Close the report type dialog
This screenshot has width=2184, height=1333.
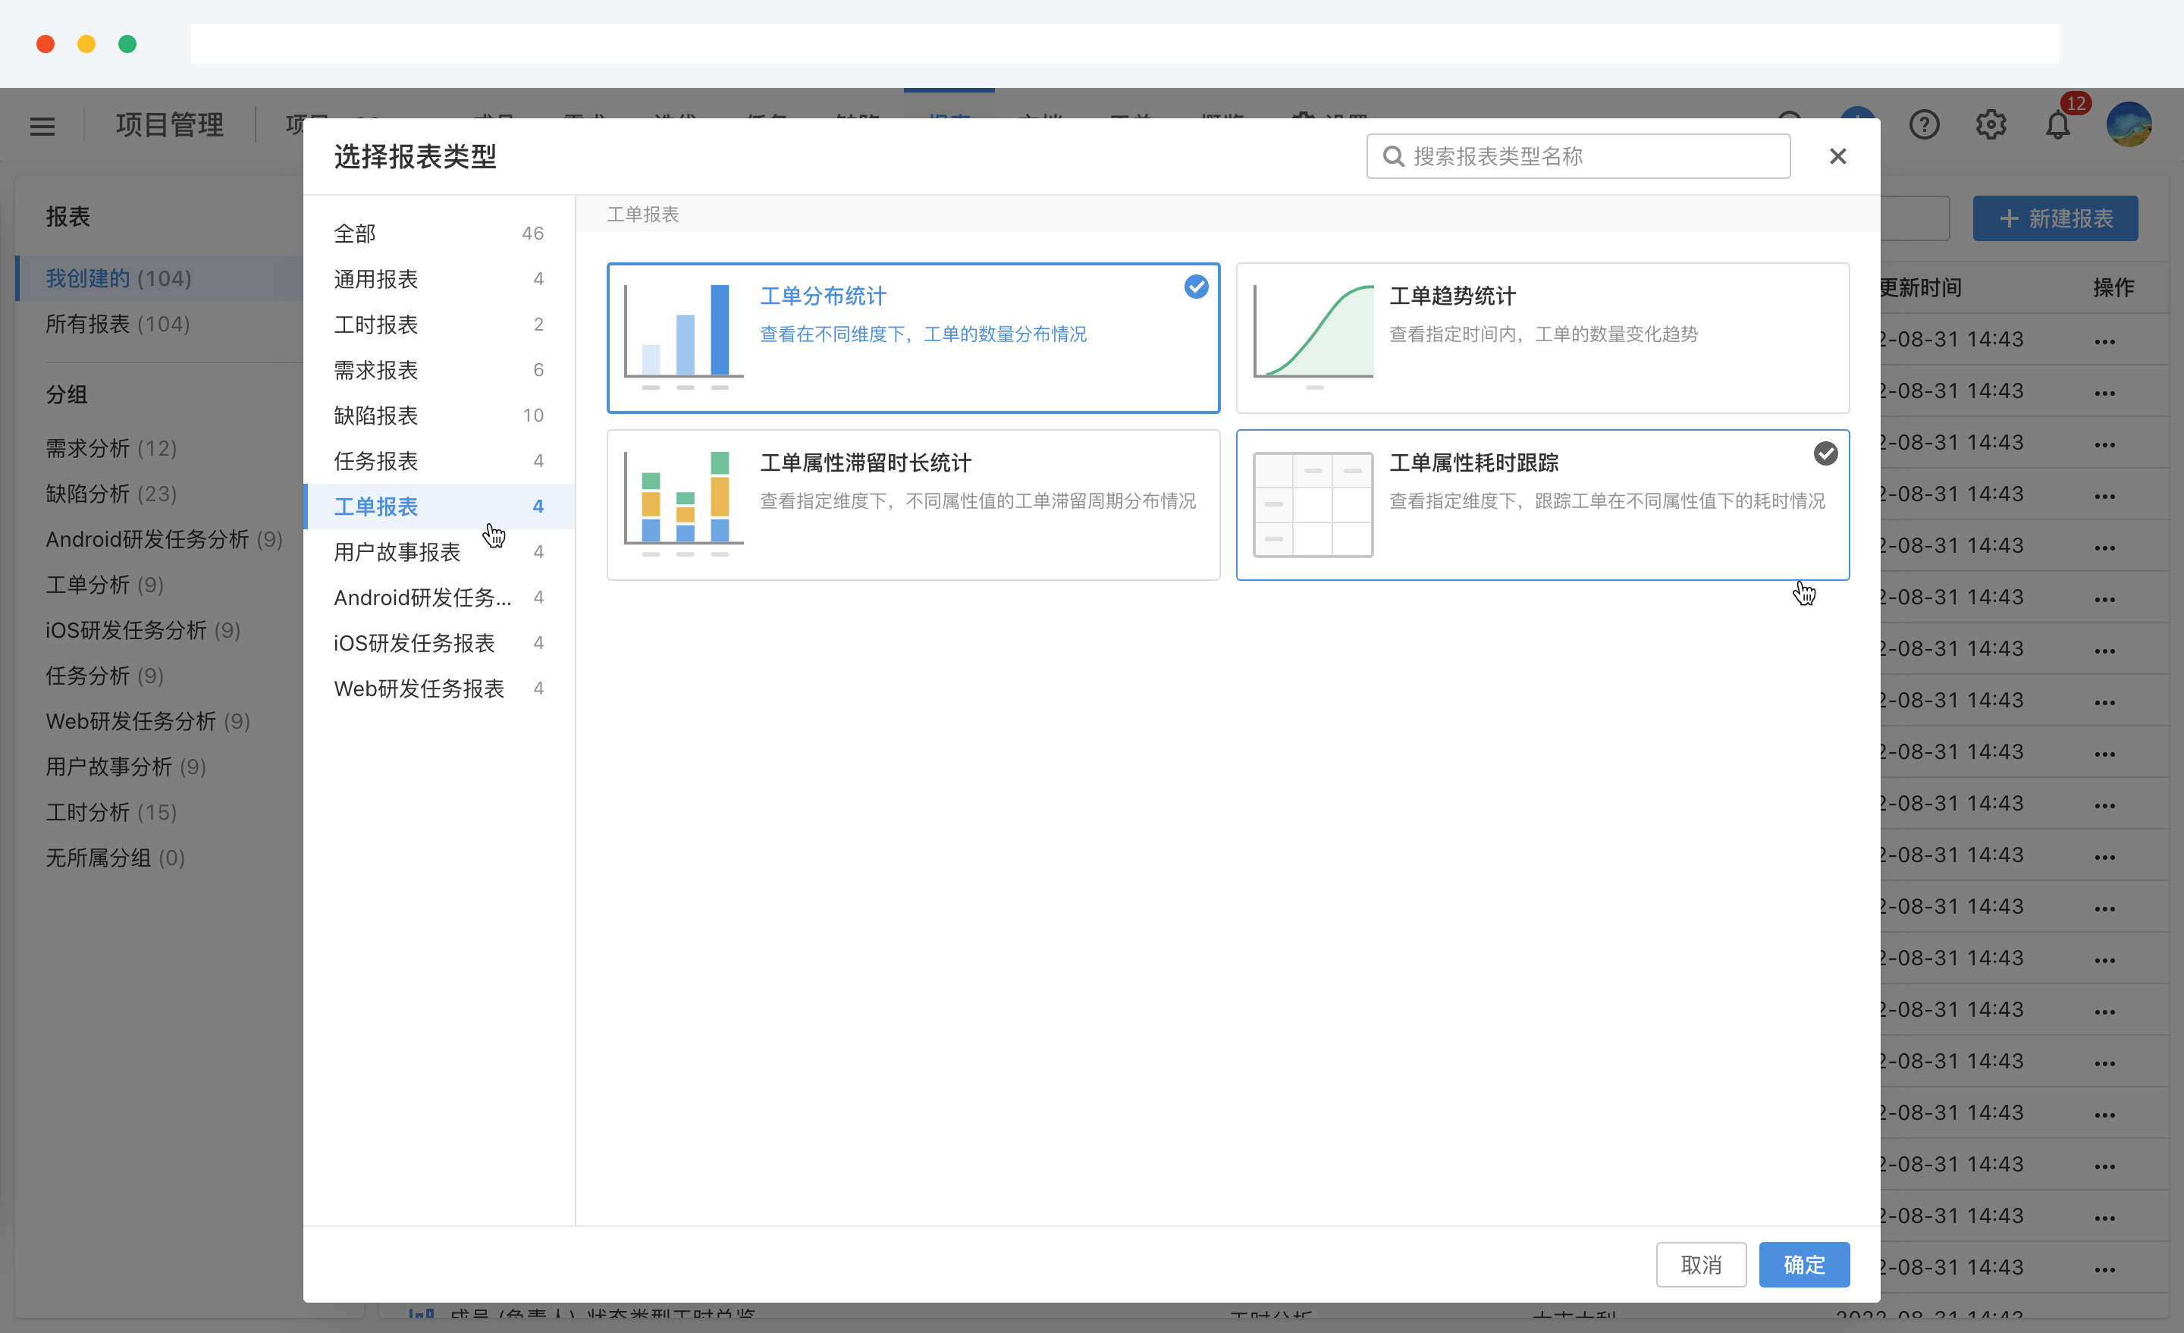[x=1837, y=156]
